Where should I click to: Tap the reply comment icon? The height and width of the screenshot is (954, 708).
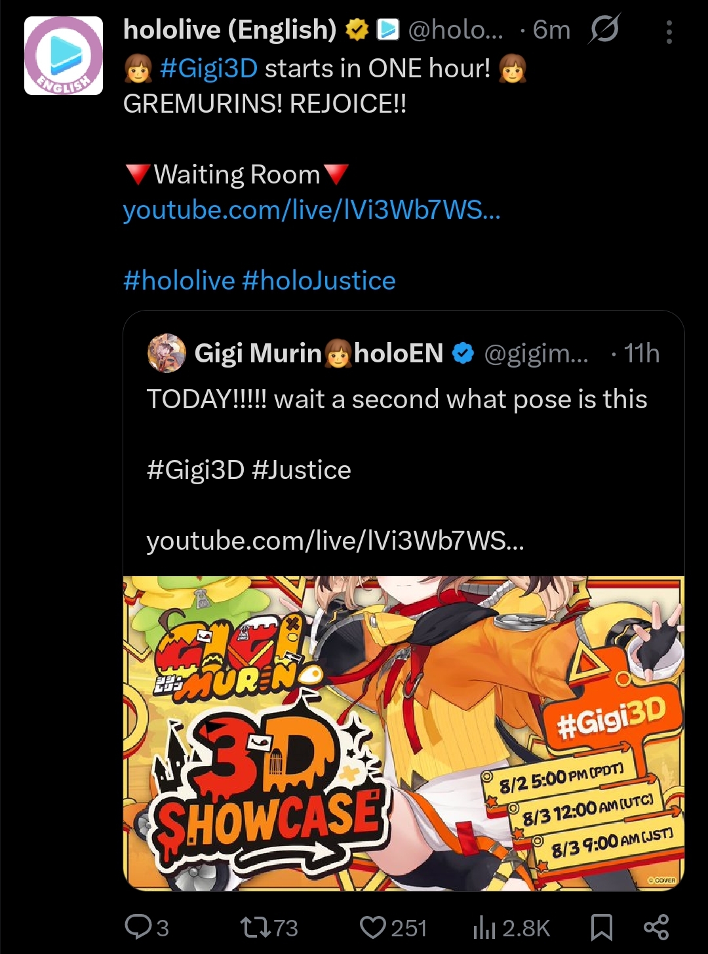[x=138, y=926]
